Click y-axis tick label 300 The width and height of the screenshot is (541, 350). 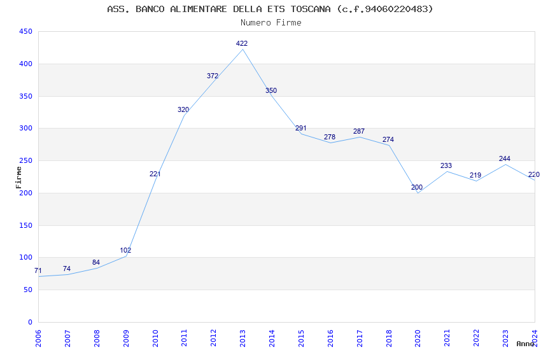(x=25, y=129)
